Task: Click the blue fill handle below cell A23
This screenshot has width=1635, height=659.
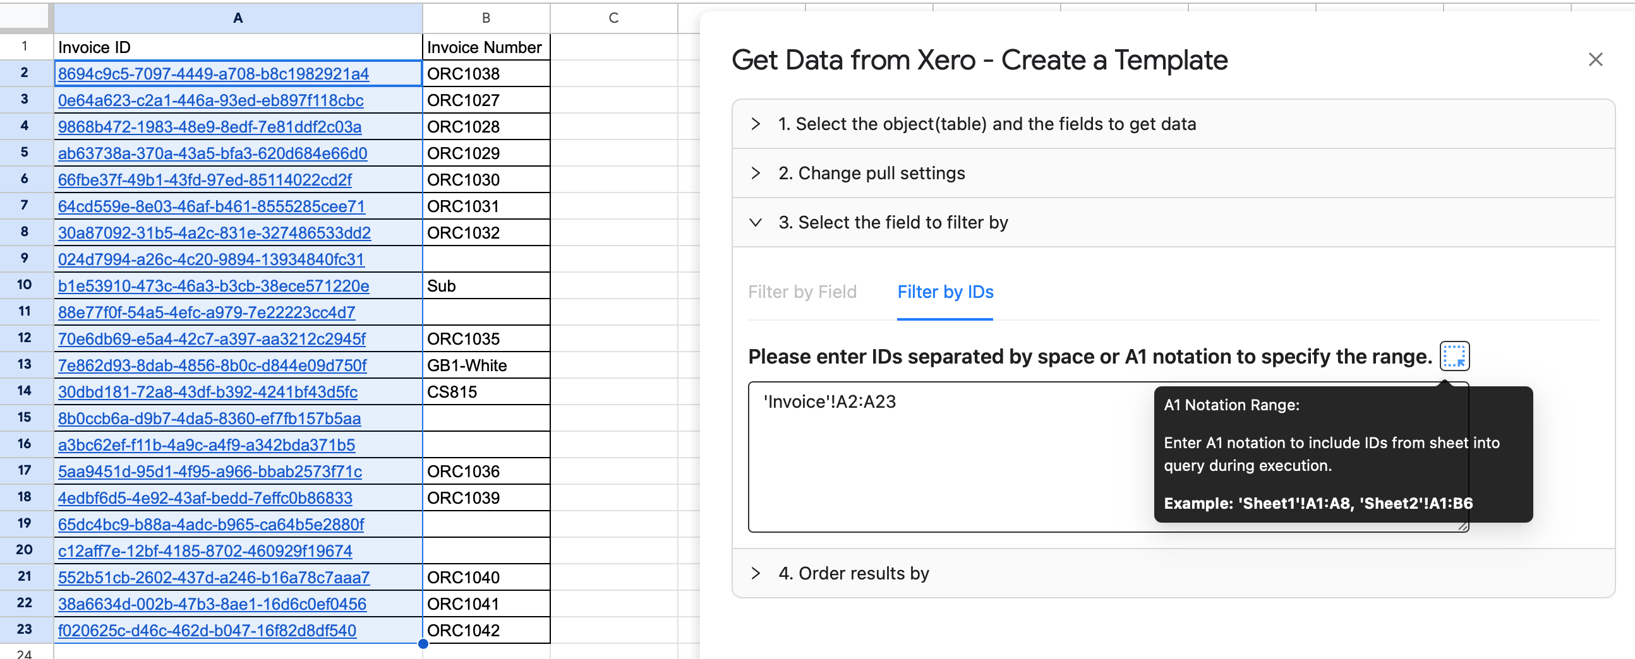Action: tap(423, 644)
